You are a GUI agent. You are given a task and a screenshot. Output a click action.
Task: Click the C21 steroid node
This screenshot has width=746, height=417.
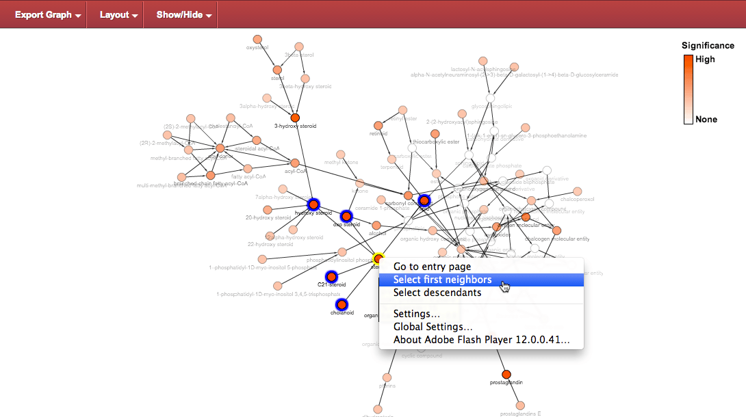click(332, 276)
